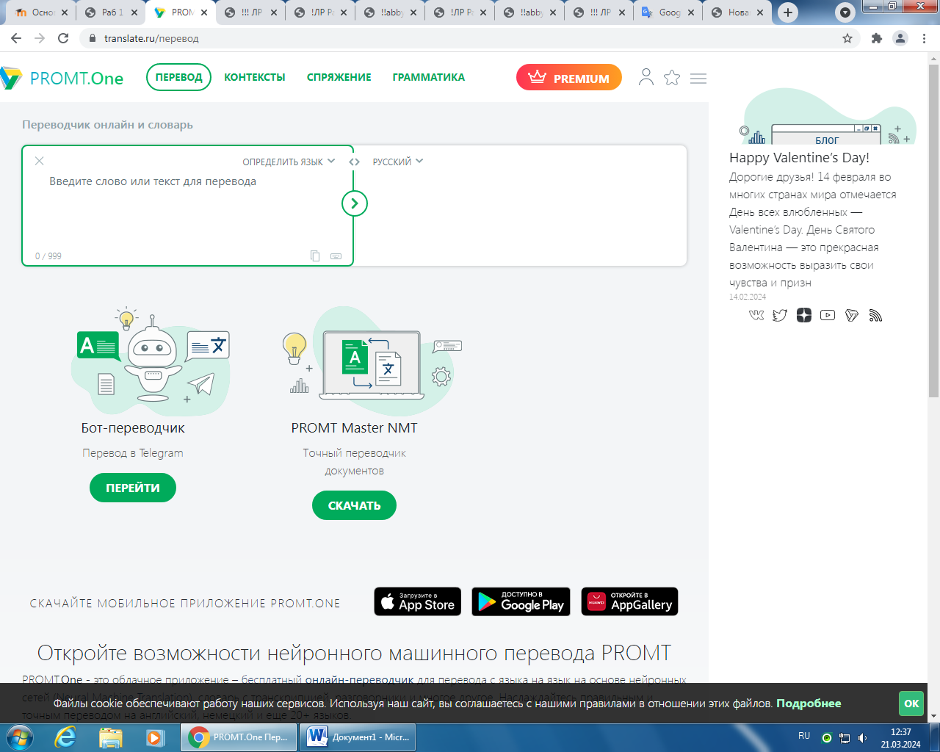This screenshot has height=752, width=940.
Task: Reload the page
Action: click(63, 38)
